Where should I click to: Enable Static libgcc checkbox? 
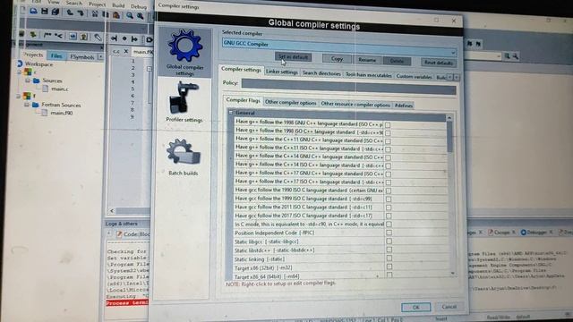click(x=389, y=241)
